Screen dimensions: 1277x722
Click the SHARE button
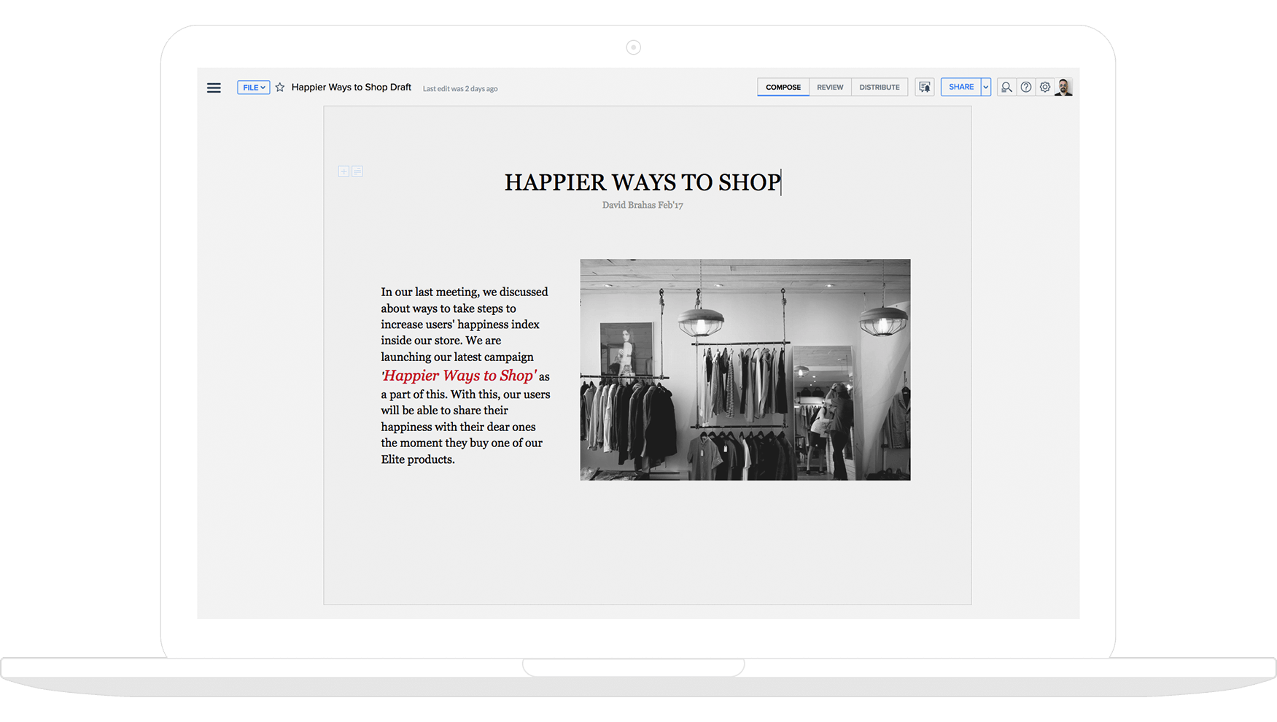click(x=960, y=88)
